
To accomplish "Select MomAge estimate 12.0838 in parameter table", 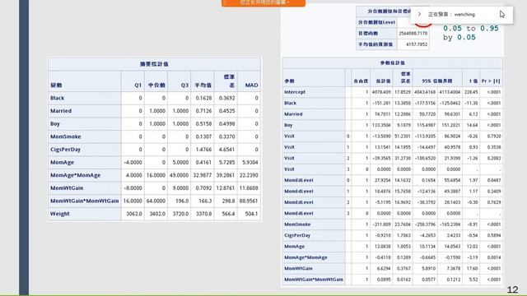I will pyautogui.click(x=382, y=247).
